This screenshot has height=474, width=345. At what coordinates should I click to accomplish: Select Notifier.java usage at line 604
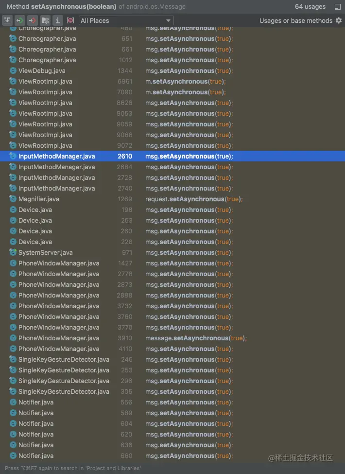tap(172, 424)
